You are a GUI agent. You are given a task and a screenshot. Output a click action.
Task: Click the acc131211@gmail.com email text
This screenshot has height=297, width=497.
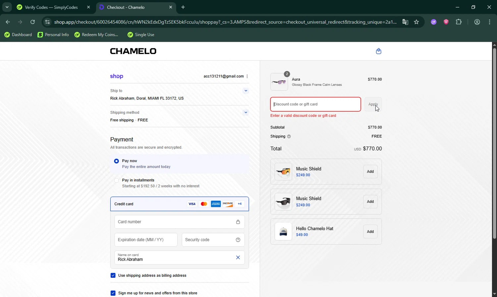pyautogui.click(x=224, y=76)
